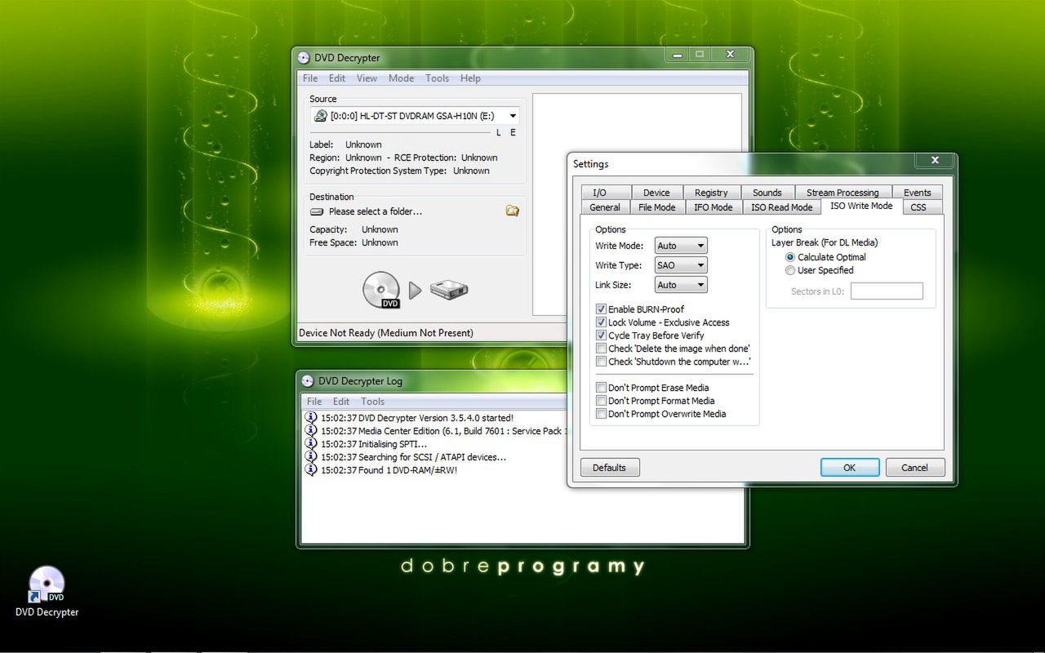Switch to the ISO Read Mode tab
1045x653 pixels.
[x=781, y=207]
